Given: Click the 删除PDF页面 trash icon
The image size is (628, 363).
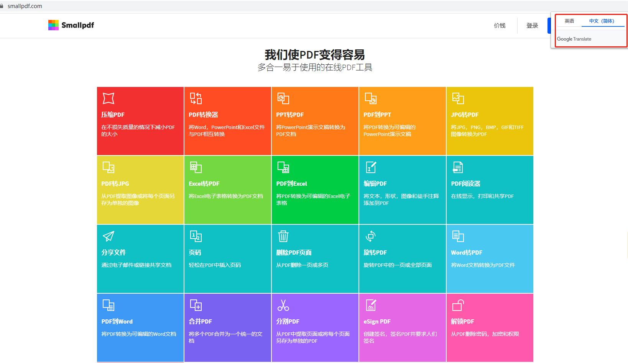Looking at the screenshot, I should pyautogui.click(x=283, y=236).
